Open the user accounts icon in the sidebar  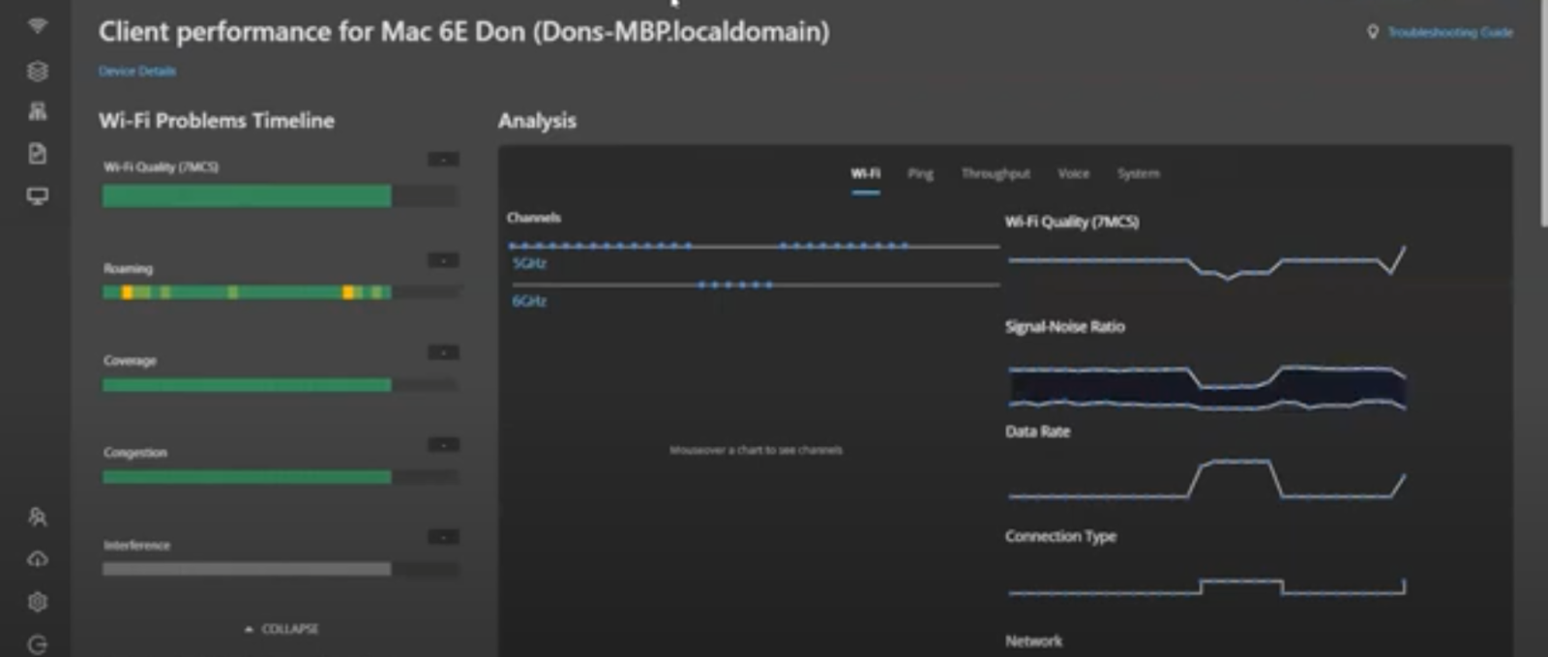(37, 517)
